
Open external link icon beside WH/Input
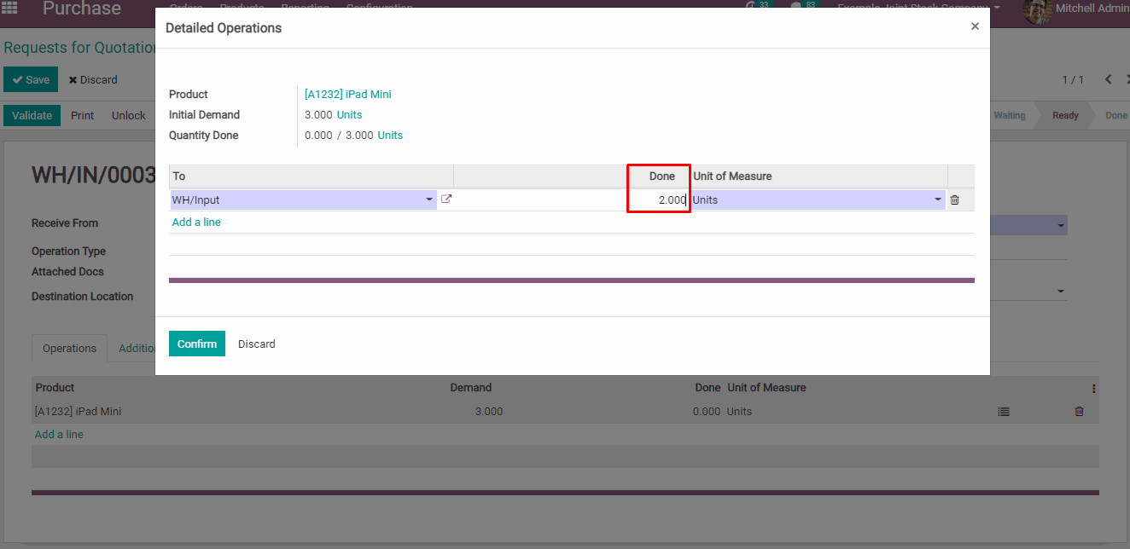pos(446,199)
